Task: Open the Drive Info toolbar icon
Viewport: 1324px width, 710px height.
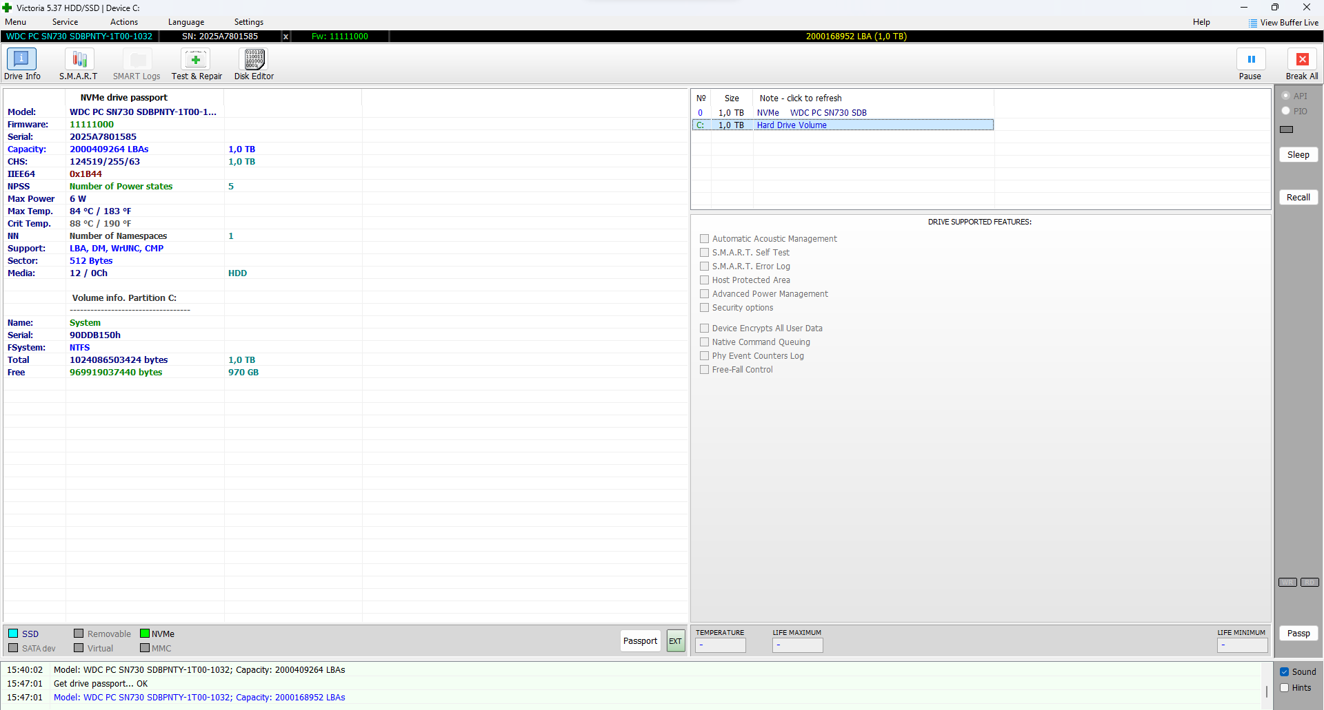Action: coord(22,60)
